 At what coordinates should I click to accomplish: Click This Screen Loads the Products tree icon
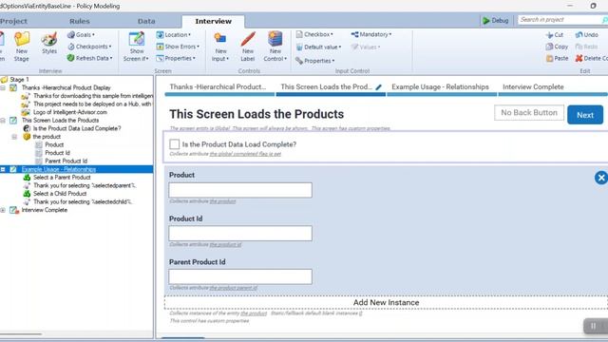(13, 121)
